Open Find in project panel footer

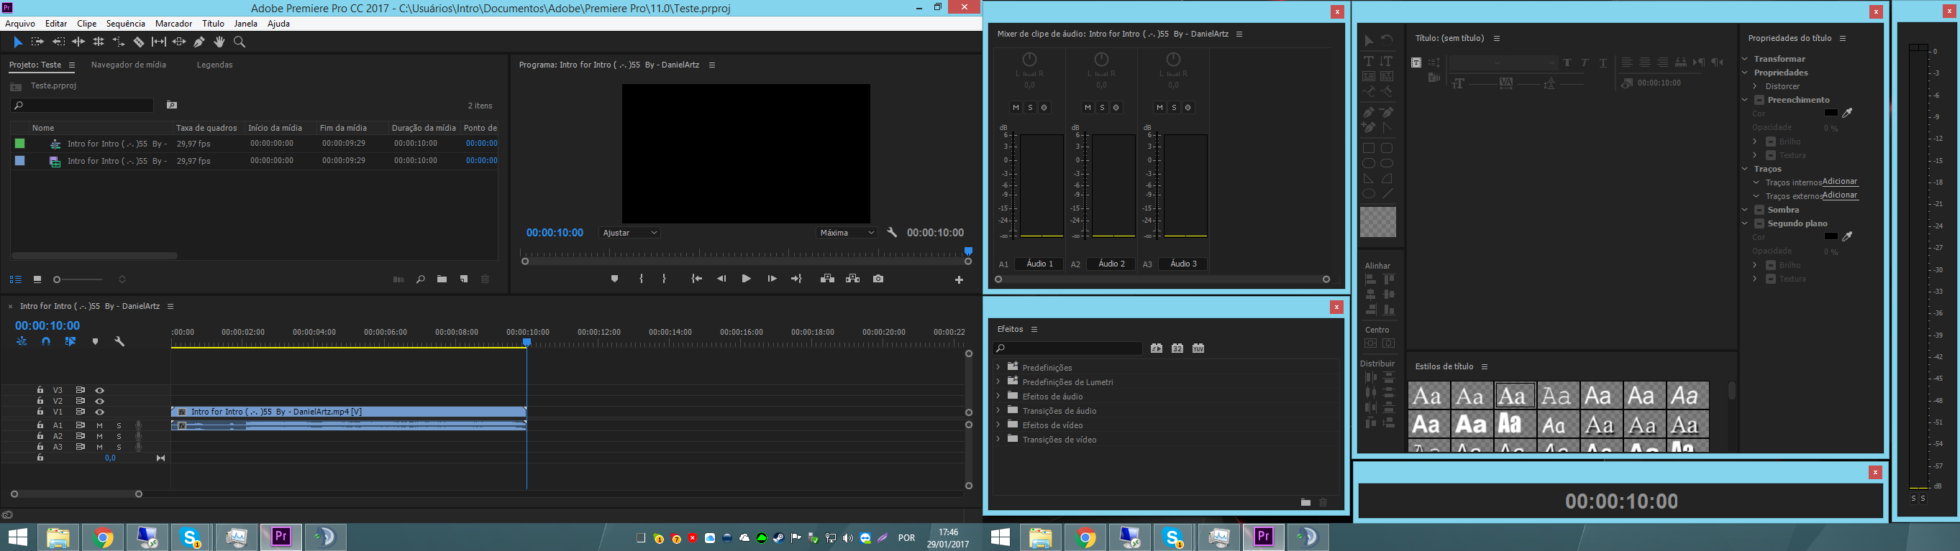pos(420,279)
